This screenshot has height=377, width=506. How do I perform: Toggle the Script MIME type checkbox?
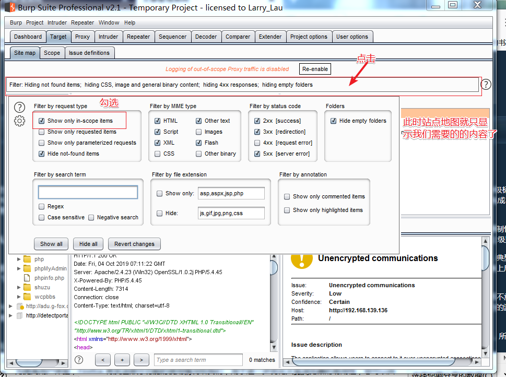(x=158, y=132)
